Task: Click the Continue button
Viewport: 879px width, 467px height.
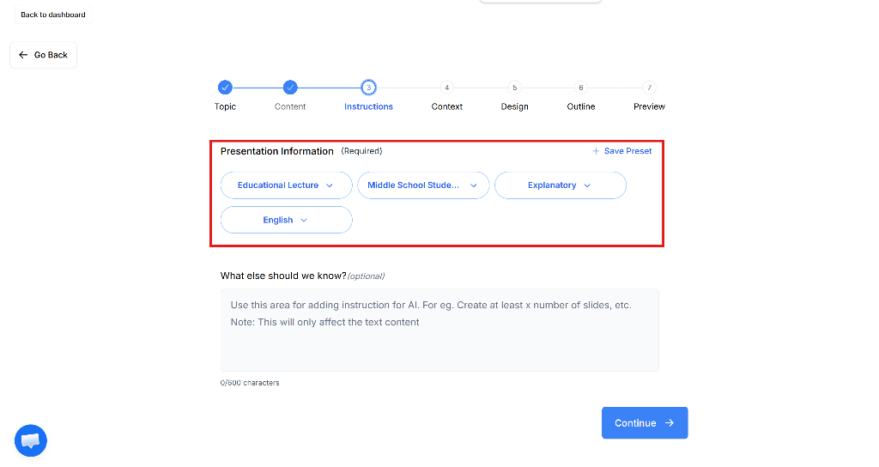Action: [x=645, y=422]
